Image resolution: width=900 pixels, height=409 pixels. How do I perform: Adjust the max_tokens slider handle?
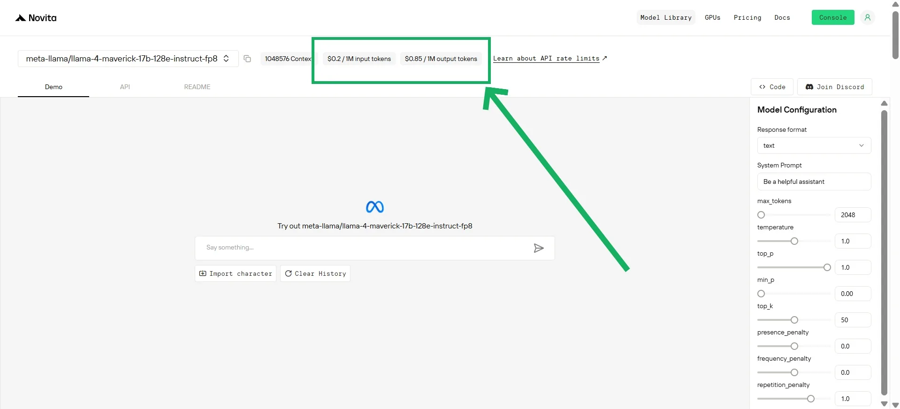pyautogui.click(x=761, y=215)
